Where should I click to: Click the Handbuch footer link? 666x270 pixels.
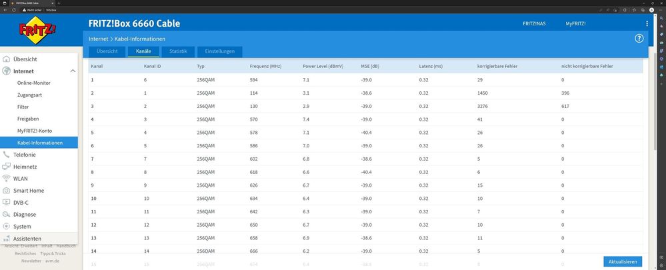pos(66,246)
